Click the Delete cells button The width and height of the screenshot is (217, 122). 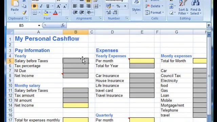tap(154, 6)
